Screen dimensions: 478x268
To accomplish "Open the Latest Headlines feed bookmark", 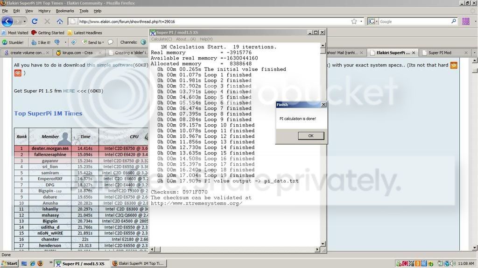I will [x=85, y=33].
